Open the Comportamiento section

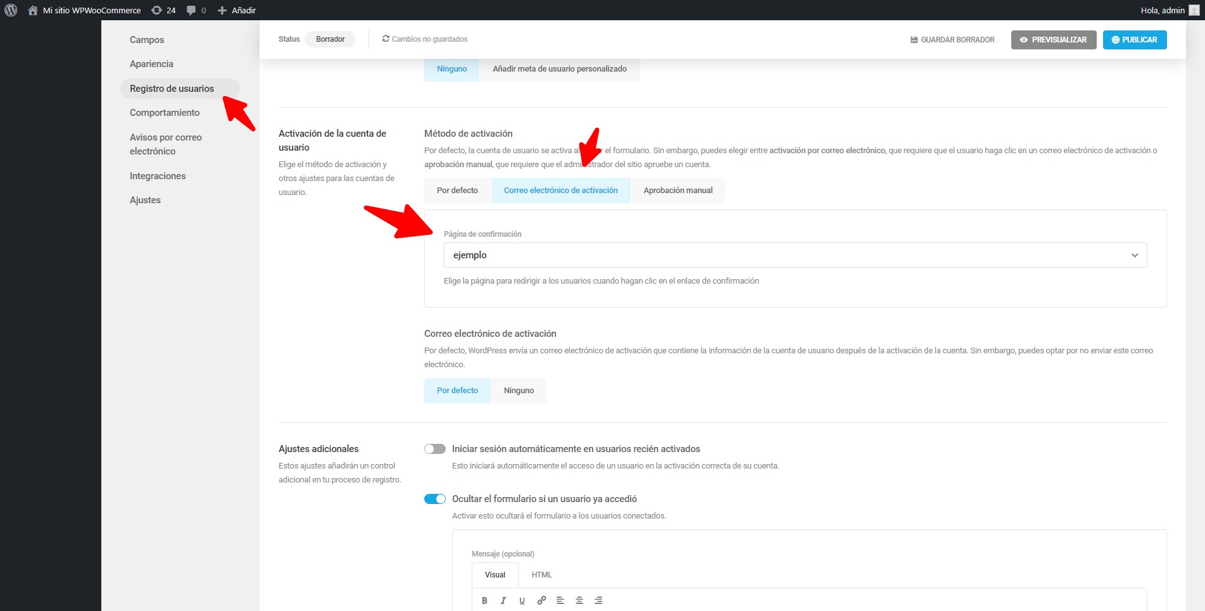(165, 113)
